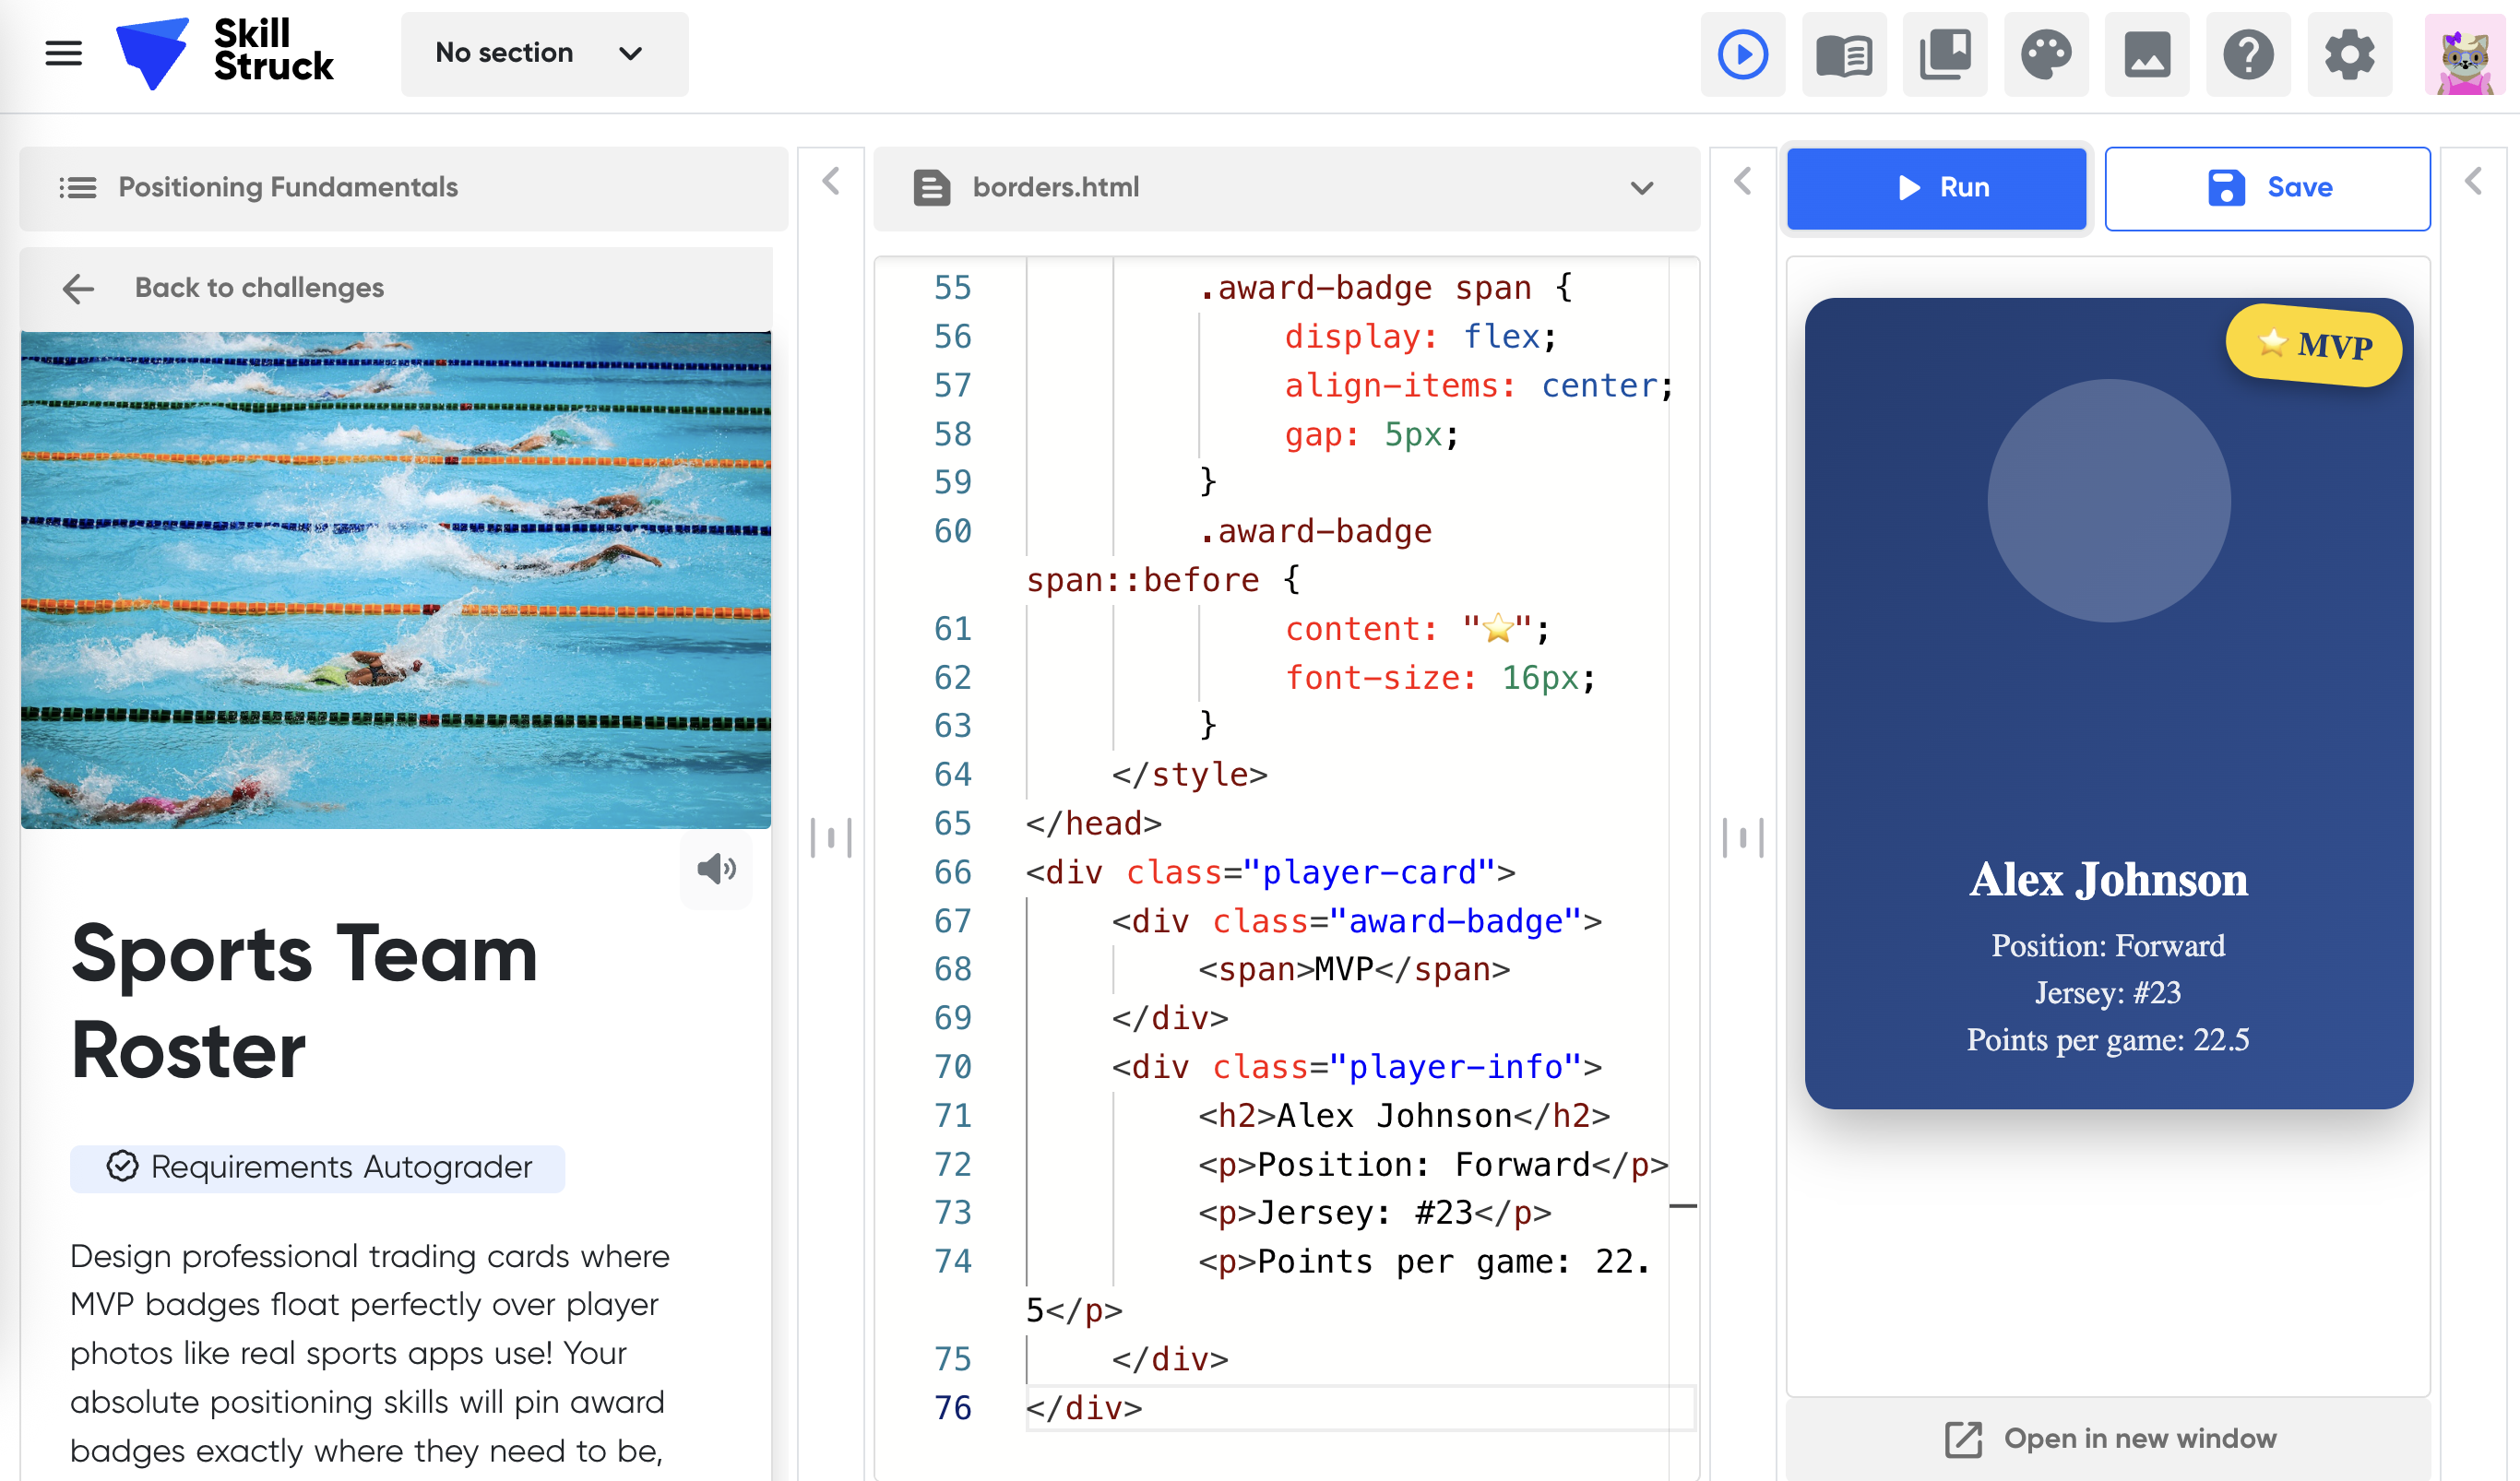The width and height of the screenshot is (2520, 1481).
Task: Go back to challenges
Action: [x=258, y=288]
